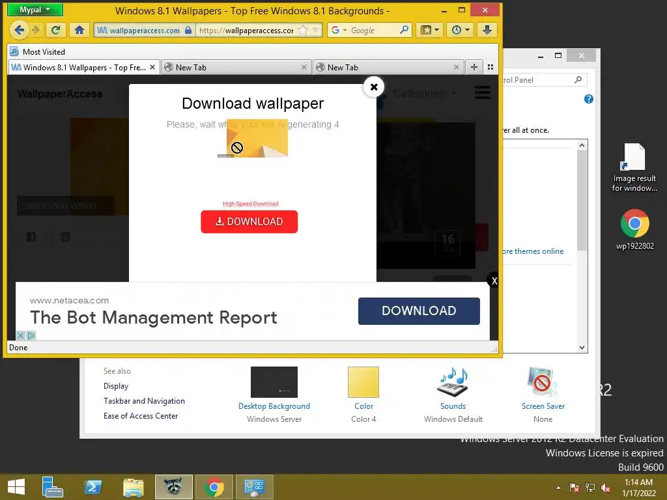Click the muted volume tray icon
The width and height of the screenshot is (667, 500).
point(605,488)
